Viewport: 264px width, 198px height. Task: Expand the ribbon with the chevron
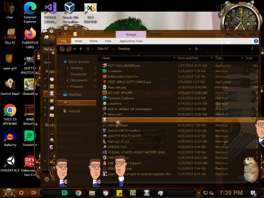tap(250, 41)
